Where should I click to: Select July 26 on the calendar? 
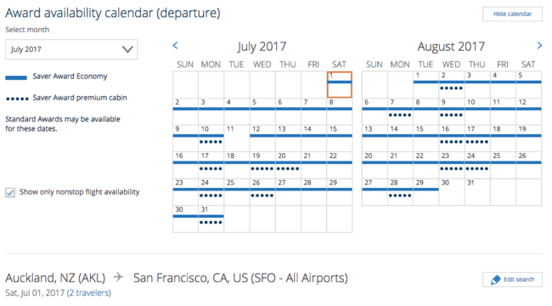pyautogui.click(x=262, y=192)
